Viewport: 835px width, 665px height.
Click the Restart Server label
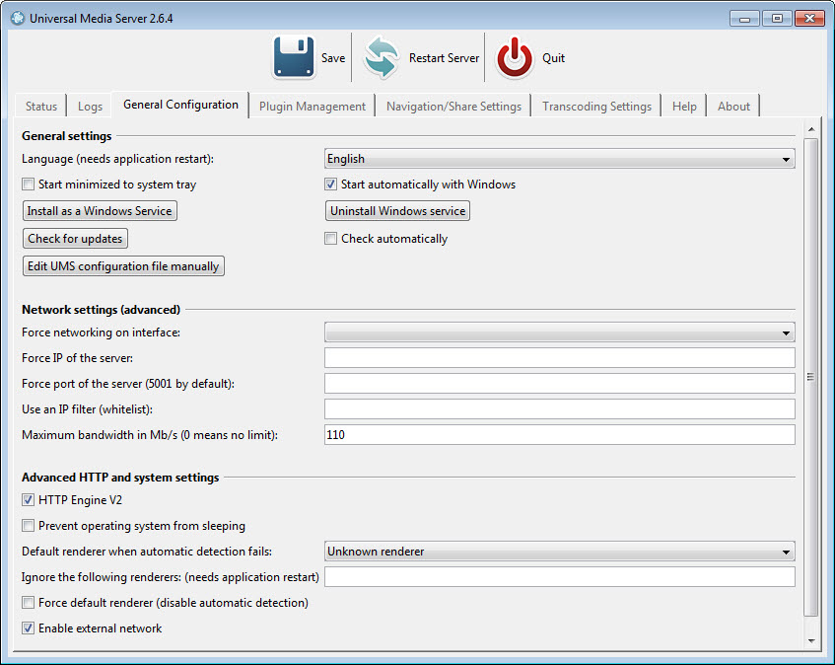coord(445,58)
